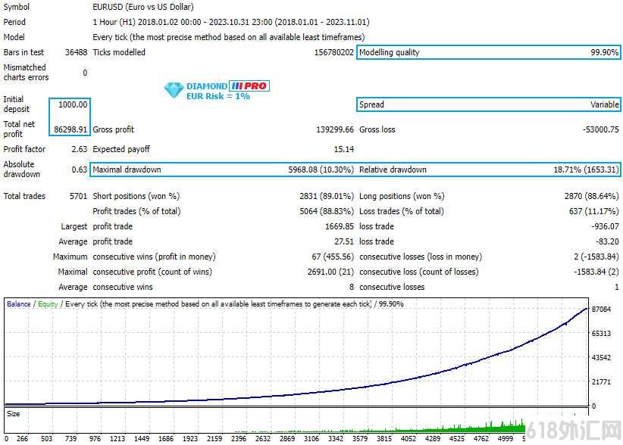This screenshot has width=623, height=445.
Task: Select ticks modelled value 156780202
Action: click(x=333, y=52)
